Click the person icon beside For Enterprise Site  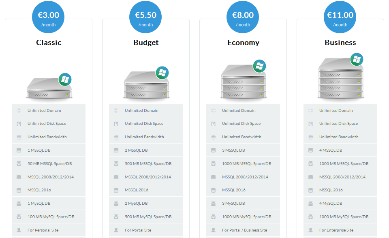[311, 230]
